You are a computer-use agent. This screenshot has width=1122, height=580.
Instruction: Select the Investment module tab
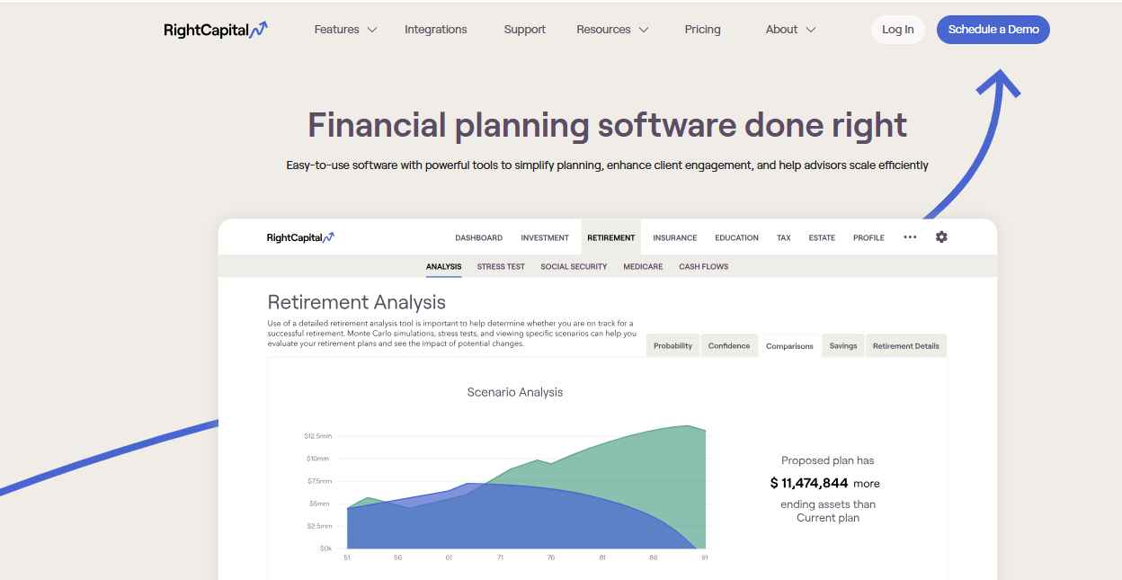(545, 238)
